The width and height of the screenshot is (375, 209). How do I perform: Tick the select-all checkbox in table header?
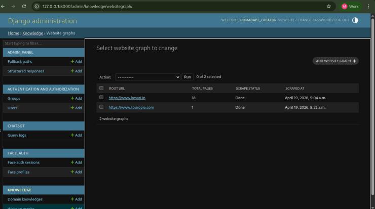[101, 88]
